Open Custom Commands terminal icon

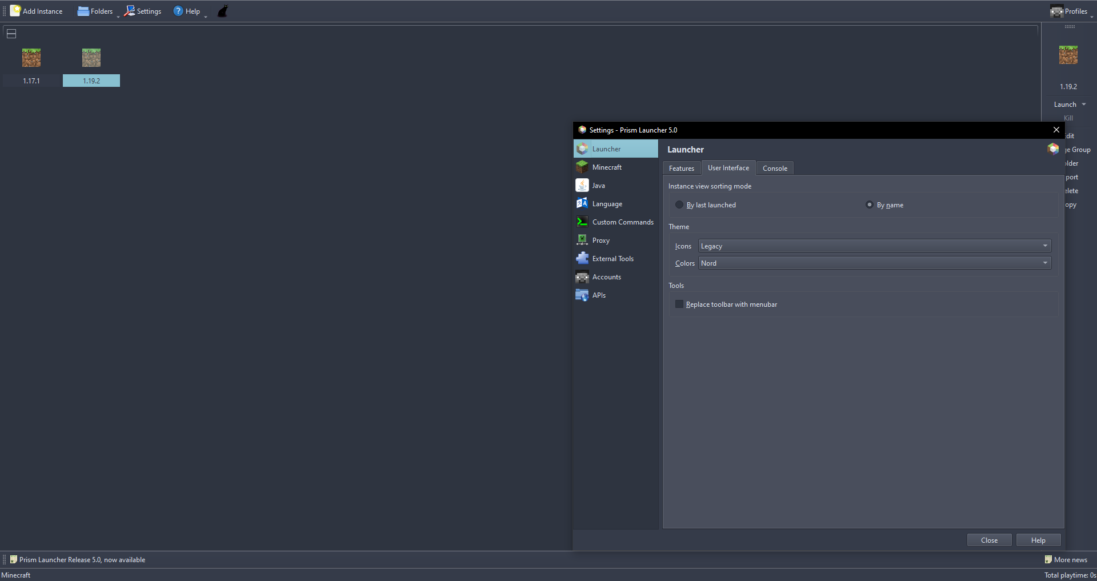(x=582, y=222)
